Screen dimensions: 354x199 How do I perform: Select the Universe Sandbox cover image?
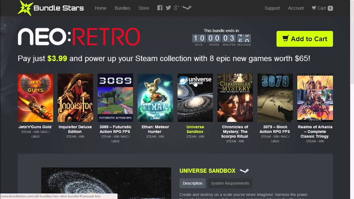[195, 98]
